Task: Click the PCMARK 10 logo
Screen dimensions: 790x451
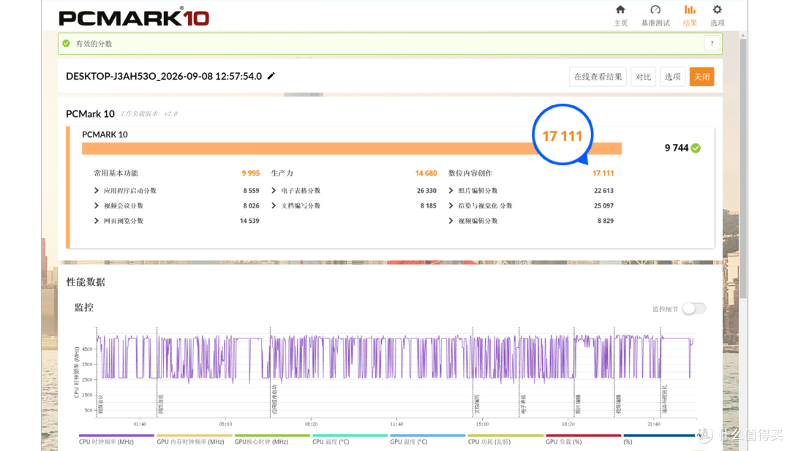Action: [134, 18]
